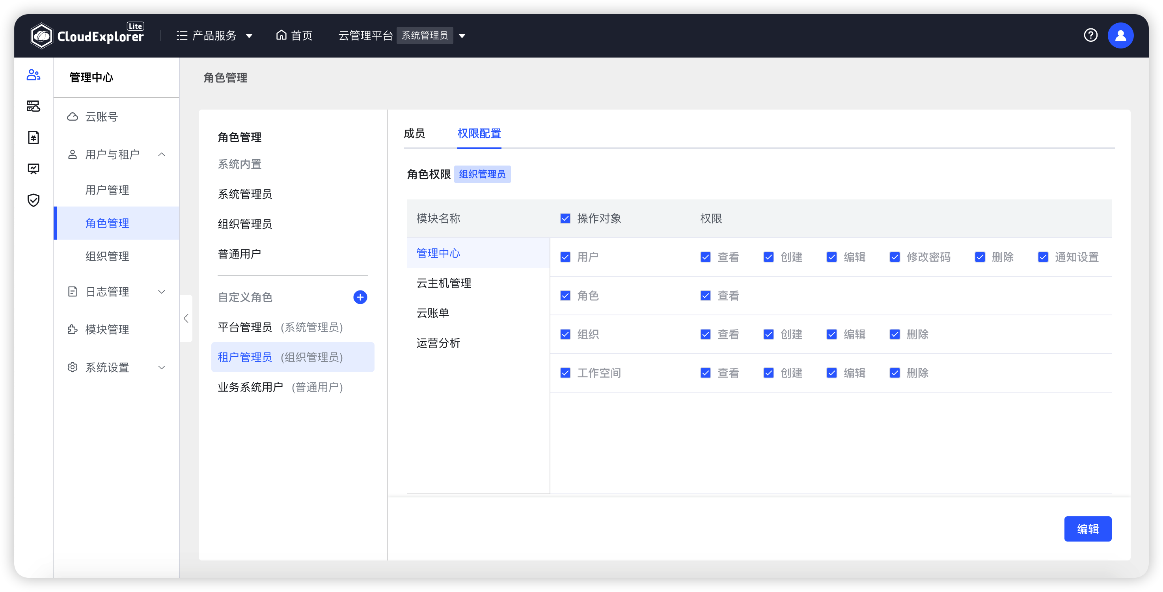The image size is (1163, 592).
Task: Select the built-in 系统管理员 role
Action: click(245, 194)
